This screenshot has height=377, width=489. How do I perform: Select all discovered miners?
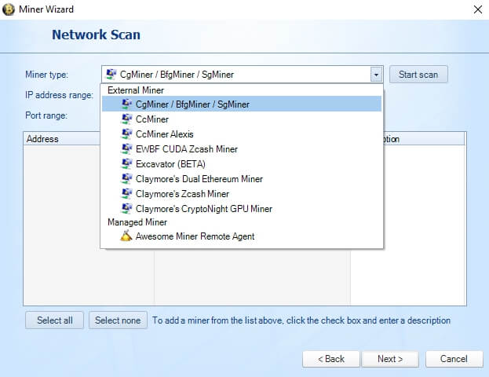[55, 320]
